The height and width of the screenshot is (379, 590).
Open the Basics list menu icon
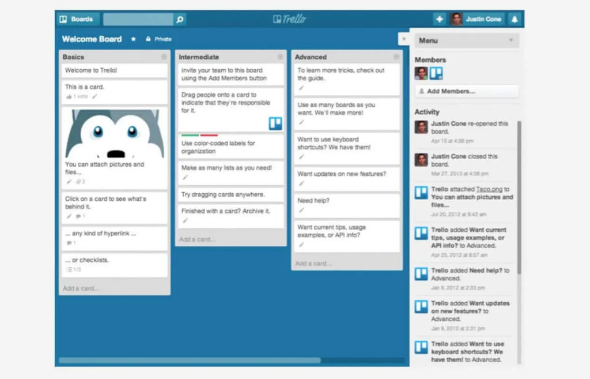[164, 57]
